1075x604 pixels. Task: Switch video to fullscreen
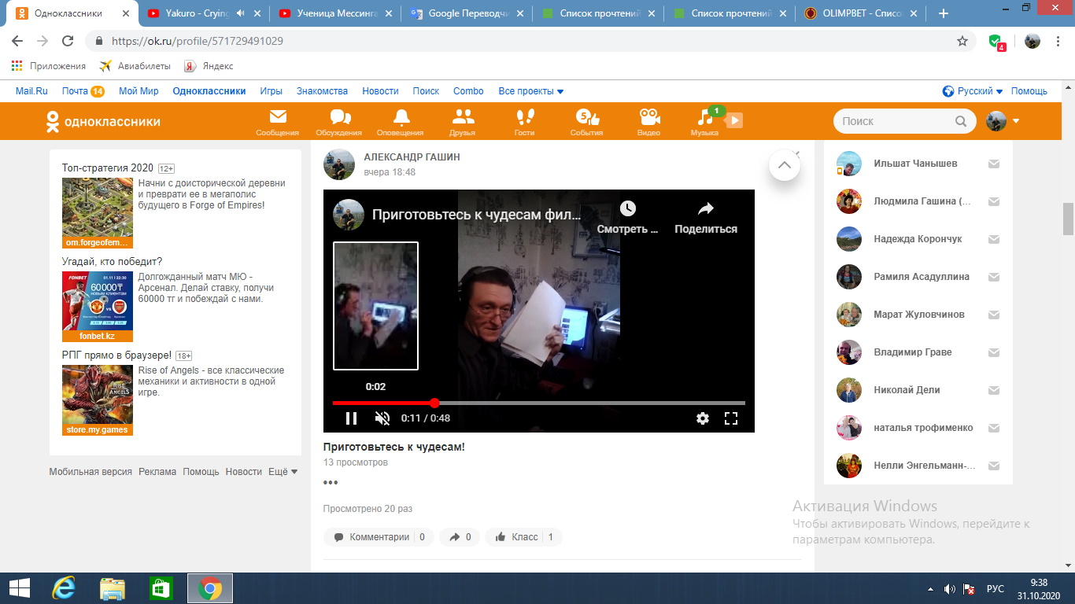click(731, 418)
